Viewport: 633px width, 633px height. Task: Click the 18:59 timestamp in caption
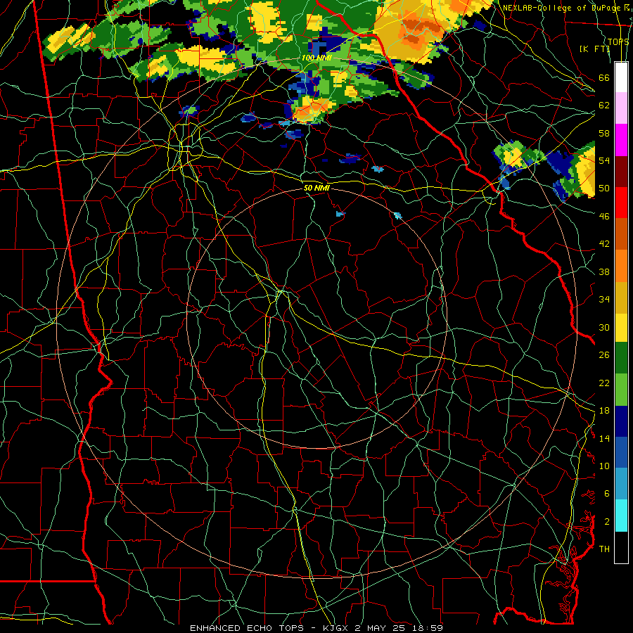coord(428,628)
